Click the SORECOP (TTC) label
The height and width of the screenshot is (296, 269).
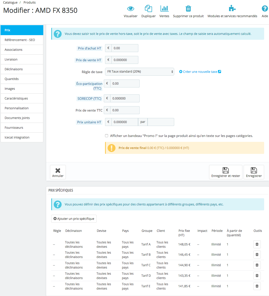[89, 98]
